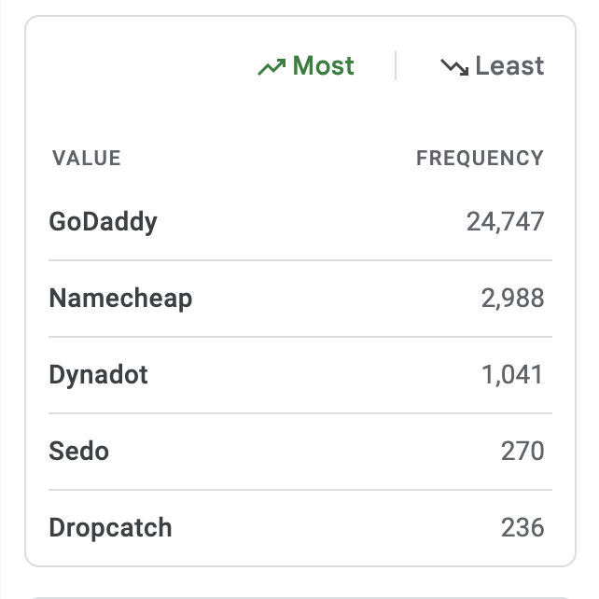This screenshot has height=599, width=599.
Task: Click GoDaddy's frequency count 24,747
Action: [505, 221]
